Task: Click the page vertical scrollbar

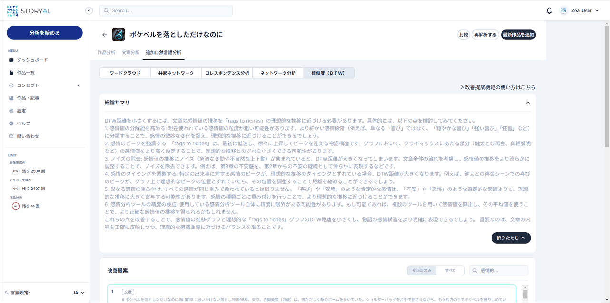Action: click(x=607, y=85)
